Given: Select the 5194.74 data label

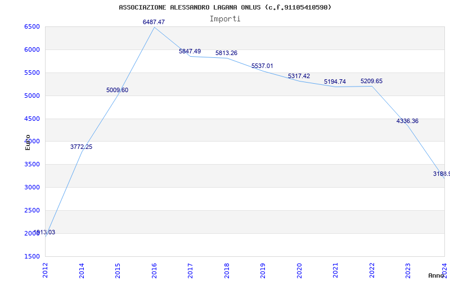Looking at the screenshot, I should [x=335, y=81].
